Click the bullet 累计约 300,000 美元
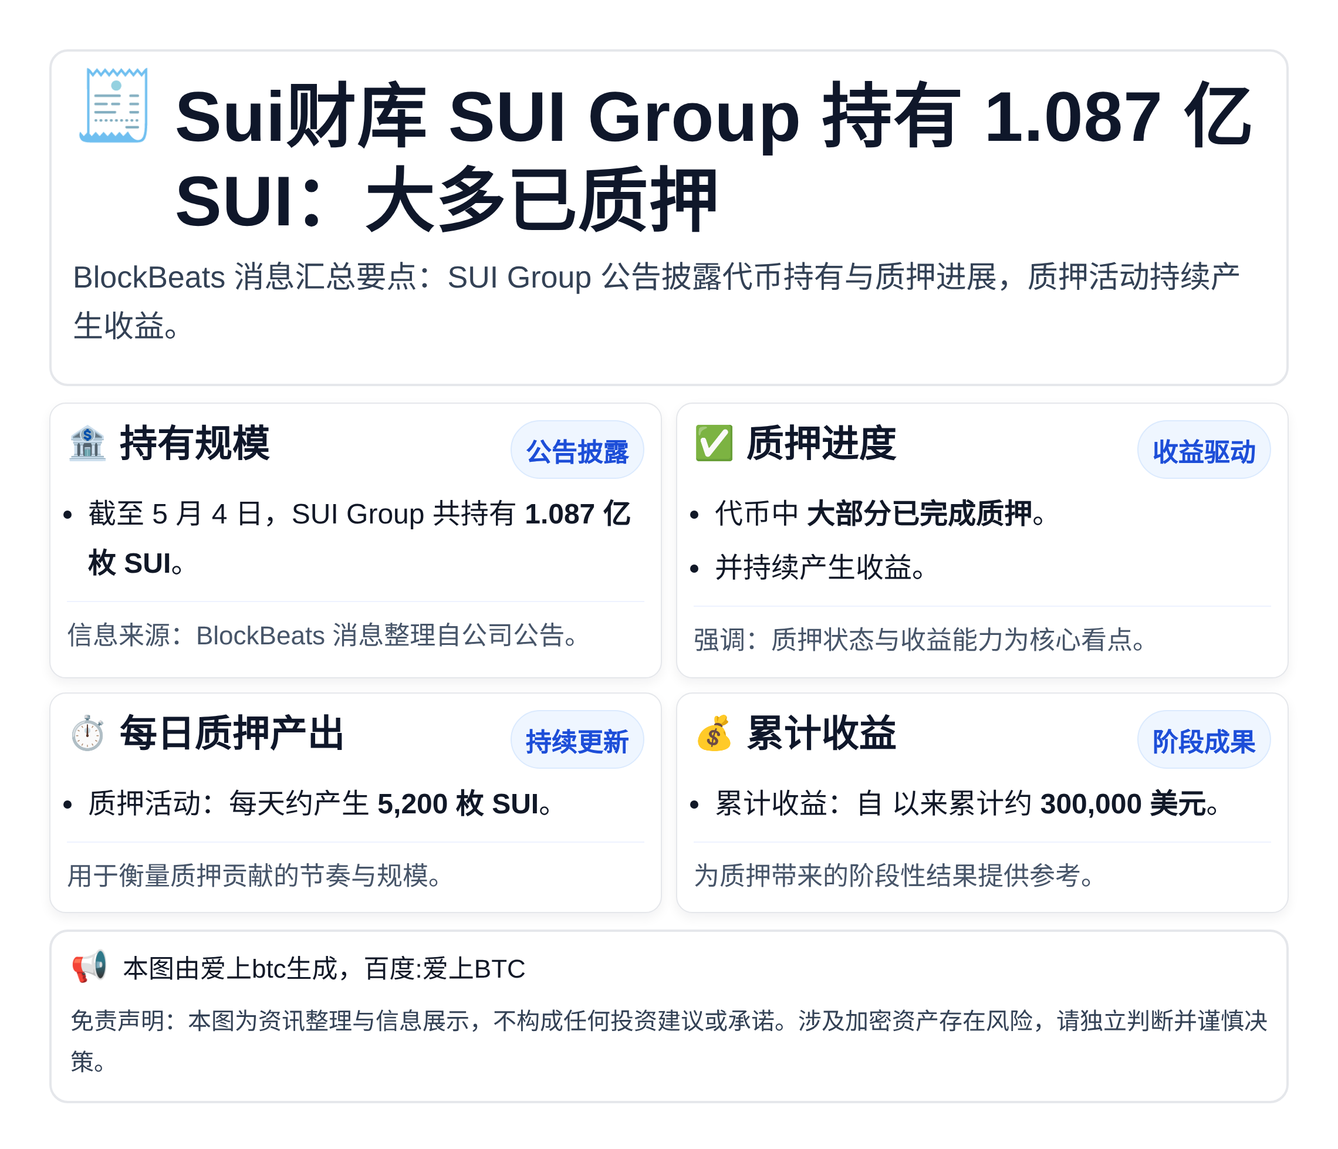Viewport: 1338px width, 1149px height. [x=967, y=803]
